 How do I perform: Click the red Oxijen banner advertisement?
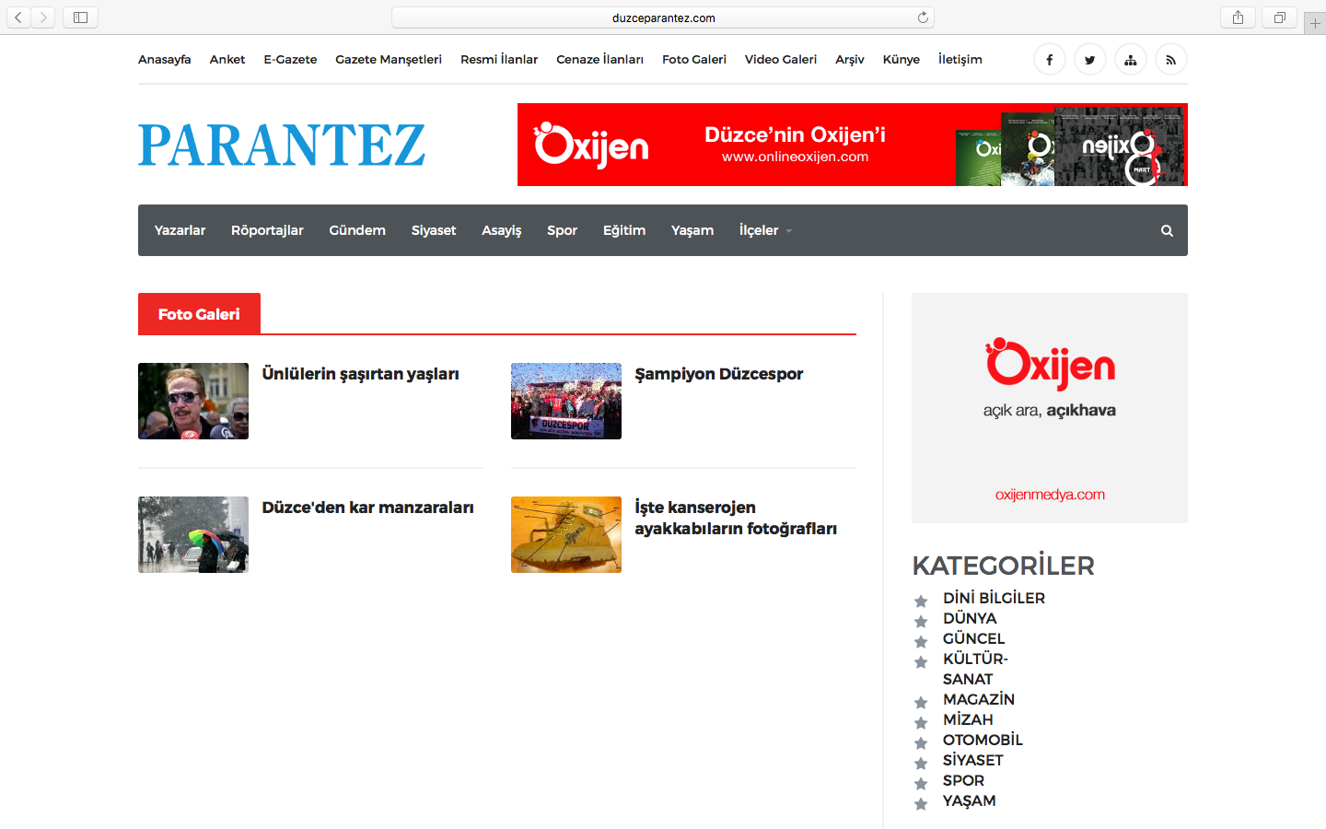853,145
